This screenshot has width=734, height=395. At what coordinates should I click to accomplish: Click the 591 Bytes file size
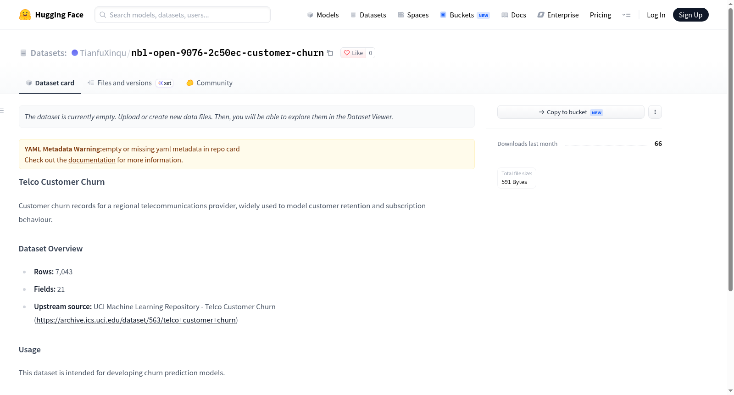tap(514, 182)
